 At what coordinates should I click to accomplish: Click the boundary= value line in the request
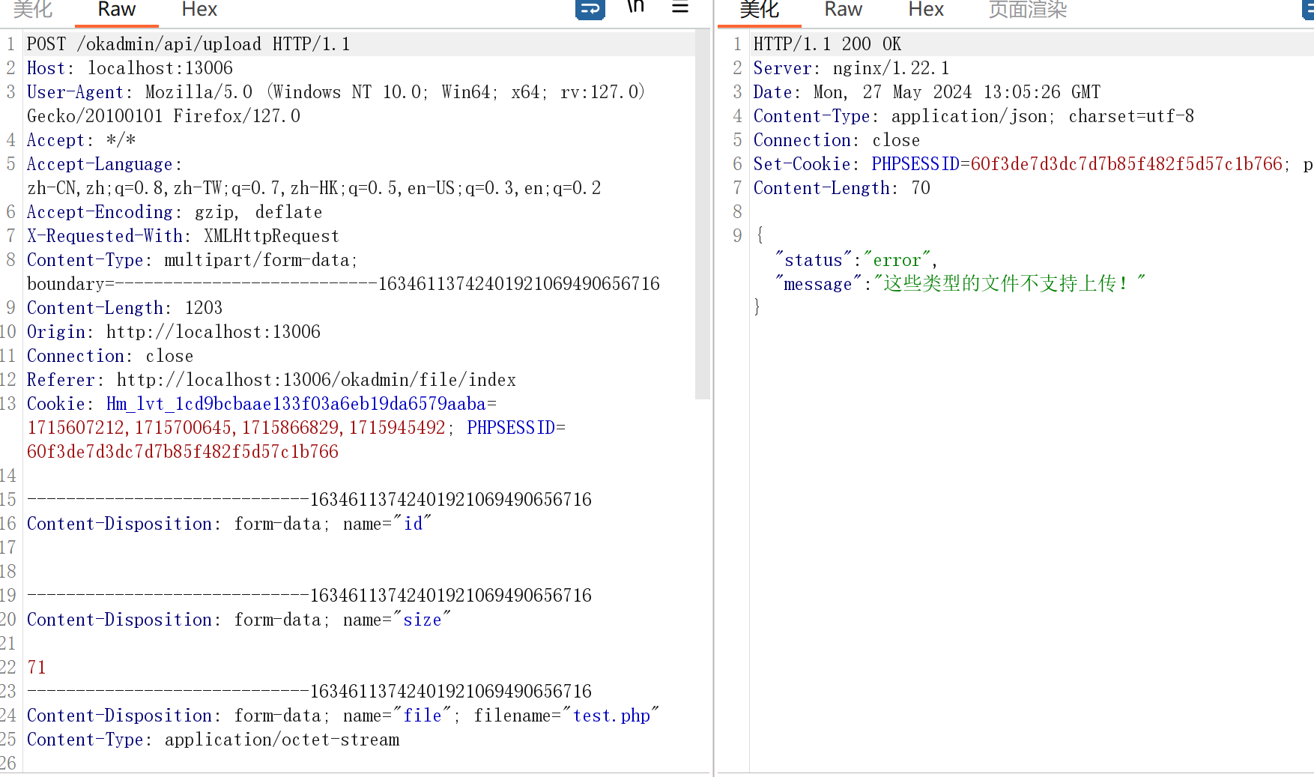pyautogui.click(x=343, y=284)
